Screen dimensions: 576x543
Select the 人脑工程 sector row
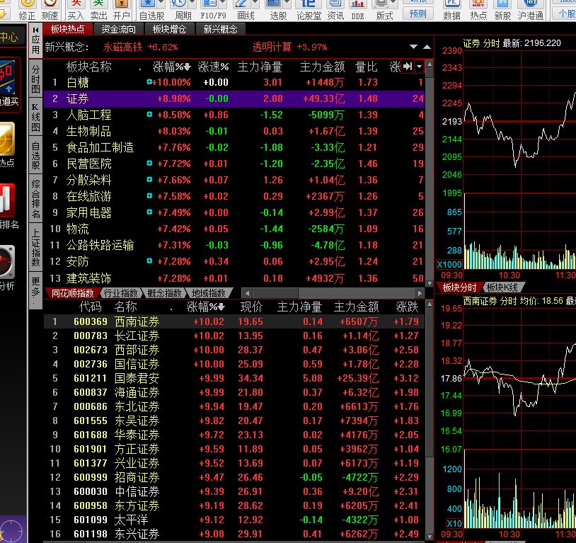click(234, 115)
